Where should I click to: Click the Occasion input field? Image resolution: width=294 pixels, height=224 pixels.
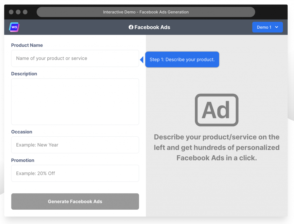[75, 145]
